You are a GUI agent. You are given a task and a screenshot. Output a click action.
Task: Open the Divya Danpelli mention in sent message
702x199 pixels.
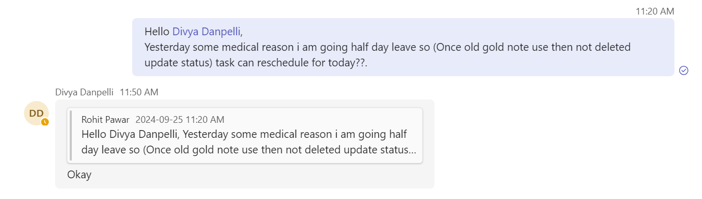tap(206, 32)
